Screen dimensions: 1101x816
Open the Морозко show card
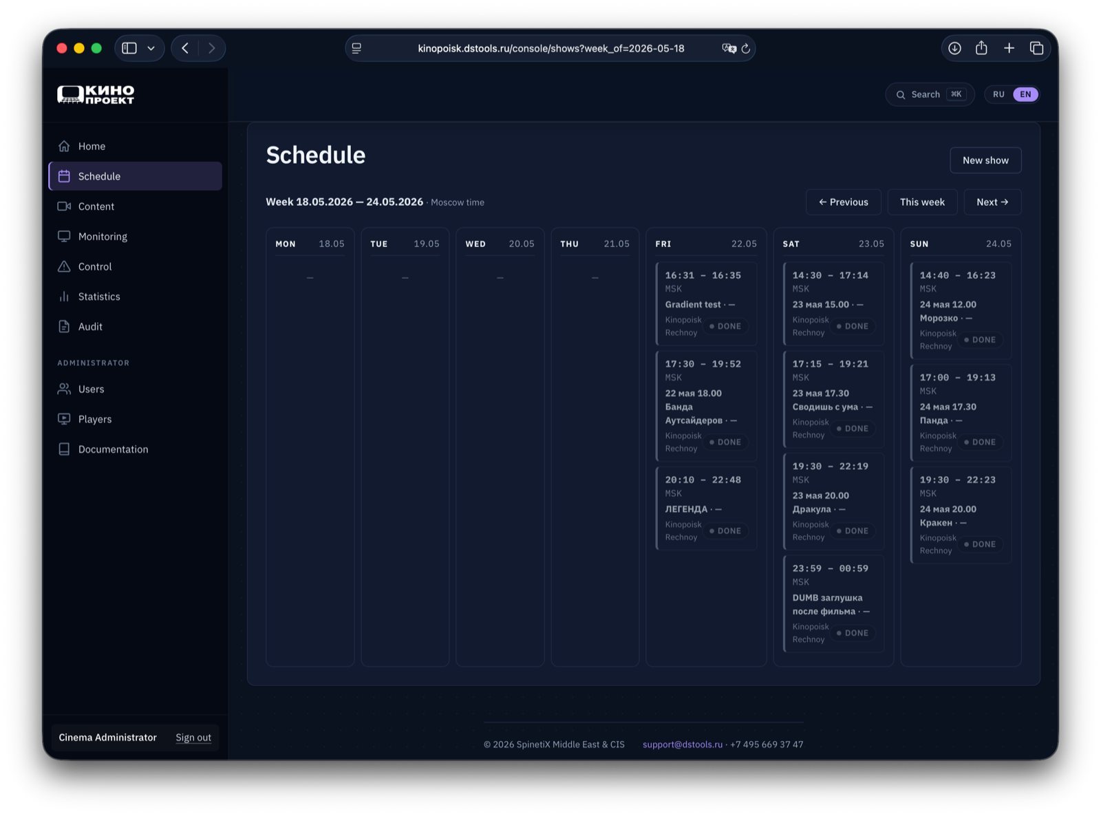coord(961,310)
